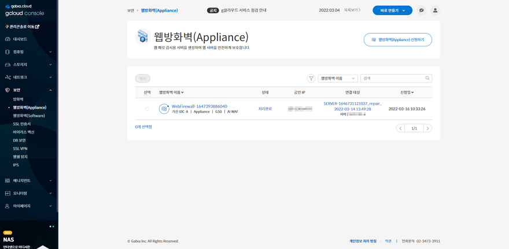
Task: Open 바이러스 백신 in the sidebar
Action: coord(23,132)
